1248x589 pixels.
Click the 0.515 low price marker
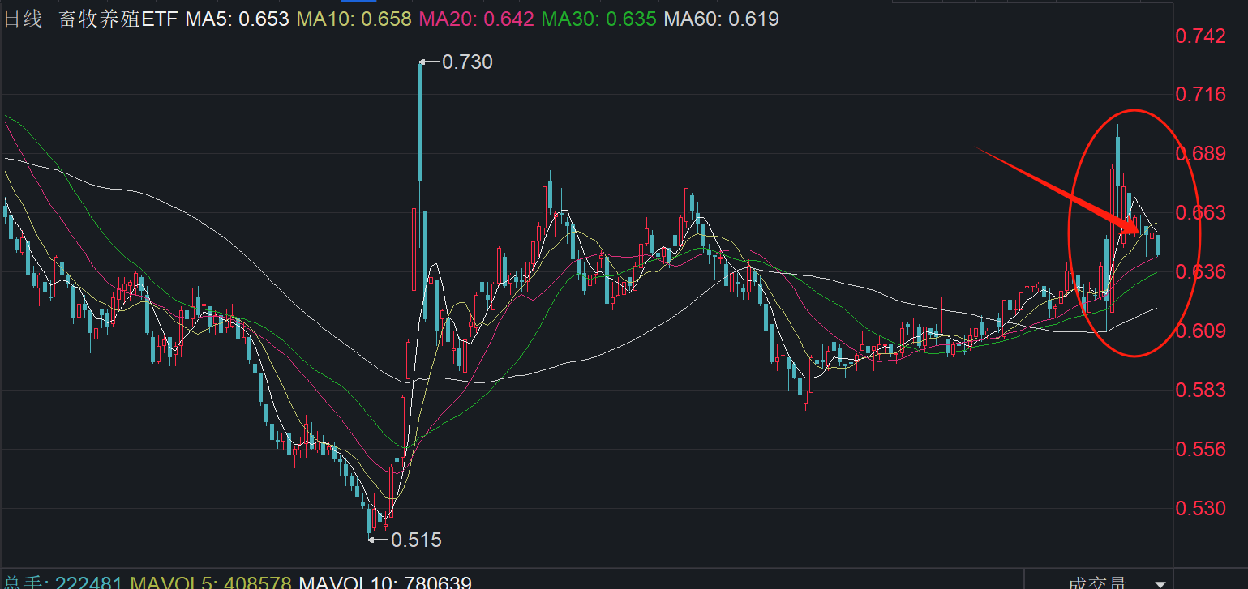point(416,540)
